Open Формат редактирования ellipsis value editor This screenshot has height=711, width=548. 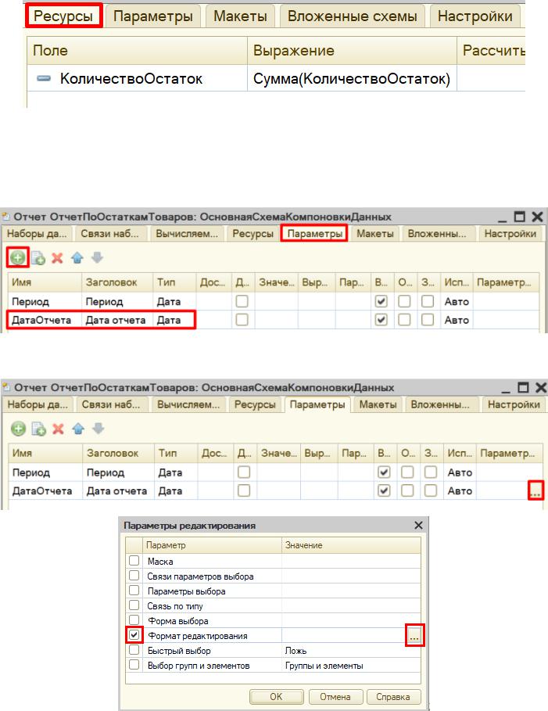click(x=414, y=637)
